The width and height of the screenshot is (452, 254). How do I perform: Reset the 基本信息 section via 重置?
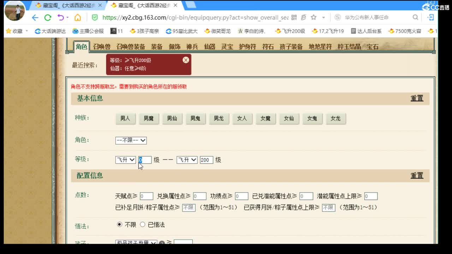(x=417, y=98)
